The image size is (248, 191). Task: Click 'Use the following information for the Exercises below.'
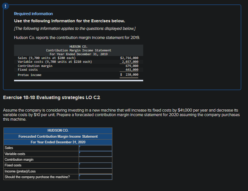70,21
